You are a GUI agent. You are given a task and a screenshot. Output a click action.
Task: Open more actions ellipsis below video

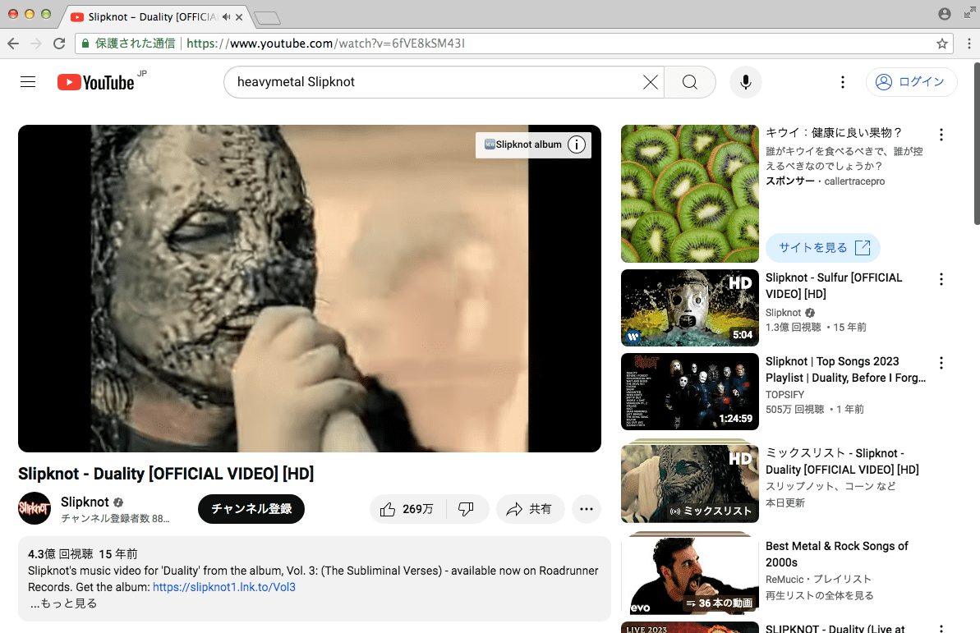(587, 509)
